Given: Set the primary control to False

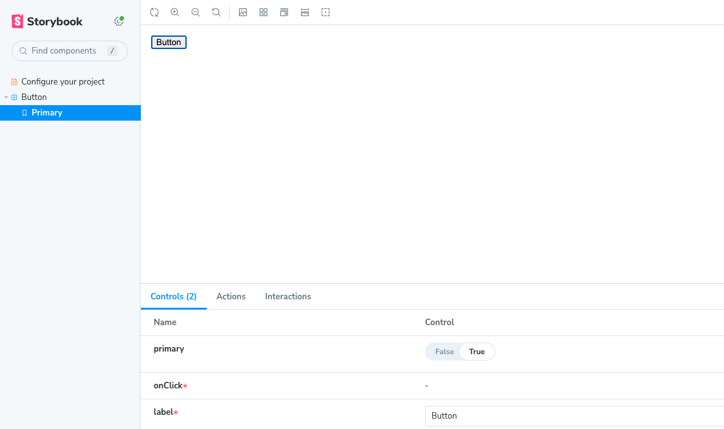Looking at the screenshot, I should point(444,352).
